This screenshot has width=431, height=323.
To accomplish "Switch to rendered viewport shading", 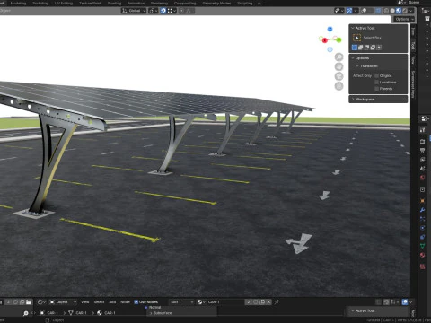I will click(x=405, y=11).
